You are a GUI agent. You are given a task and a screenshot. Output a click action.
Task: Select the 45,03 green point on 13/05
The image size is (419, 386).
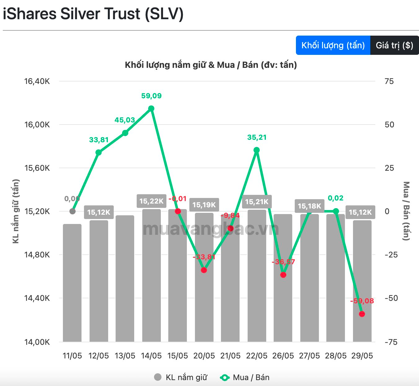(x=125, y=133)
